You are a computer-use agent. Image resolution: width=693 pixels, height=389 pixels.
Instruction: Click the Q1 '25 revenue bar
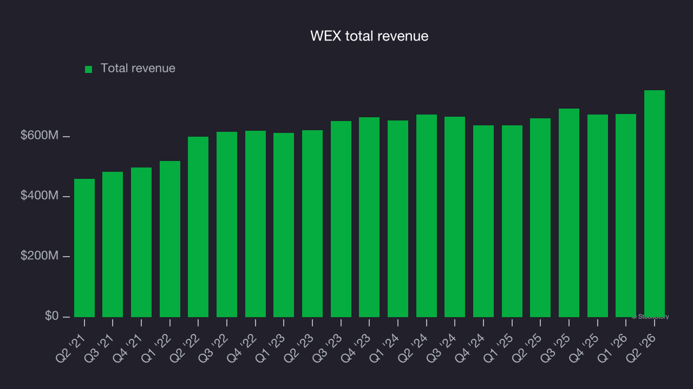[x=512, y=221]
